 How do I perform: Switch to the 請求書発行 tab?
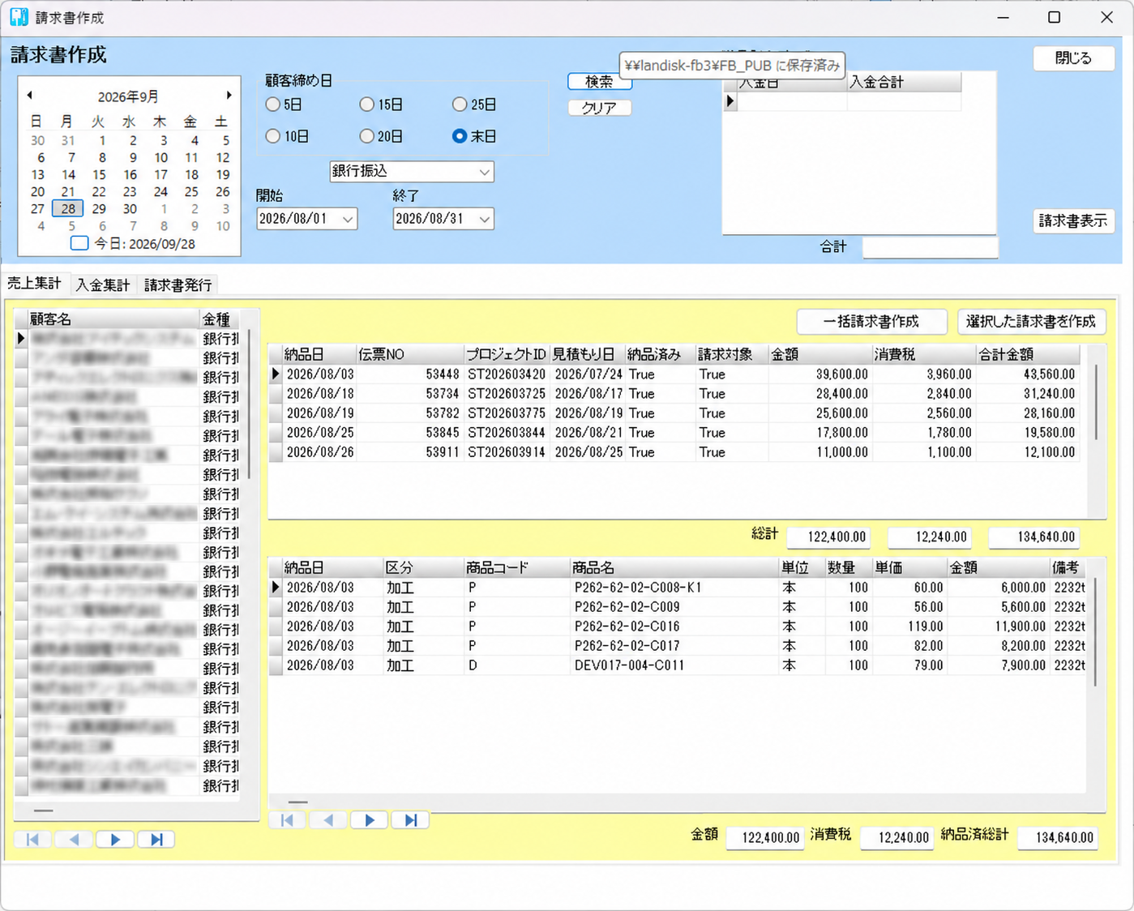coord(178,285)
